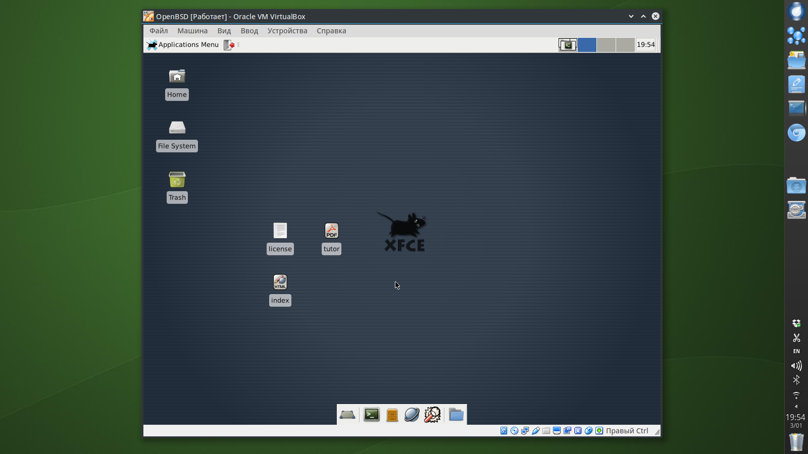The image size is (808, 454).
Task: Open the terminal icon in host panel
Action: point(796,108)
